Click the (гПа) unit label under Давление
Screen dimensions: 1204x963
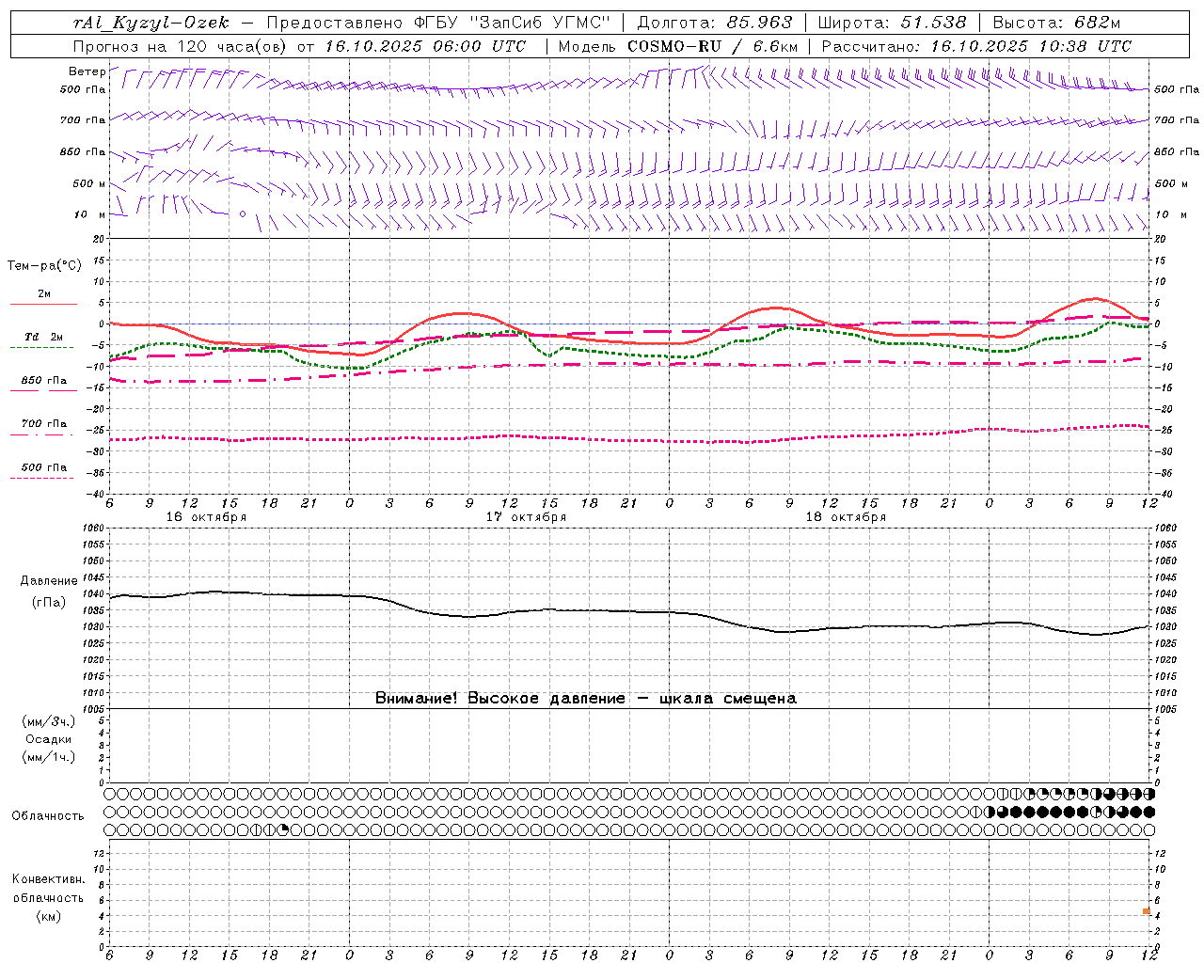coord(49,602)
